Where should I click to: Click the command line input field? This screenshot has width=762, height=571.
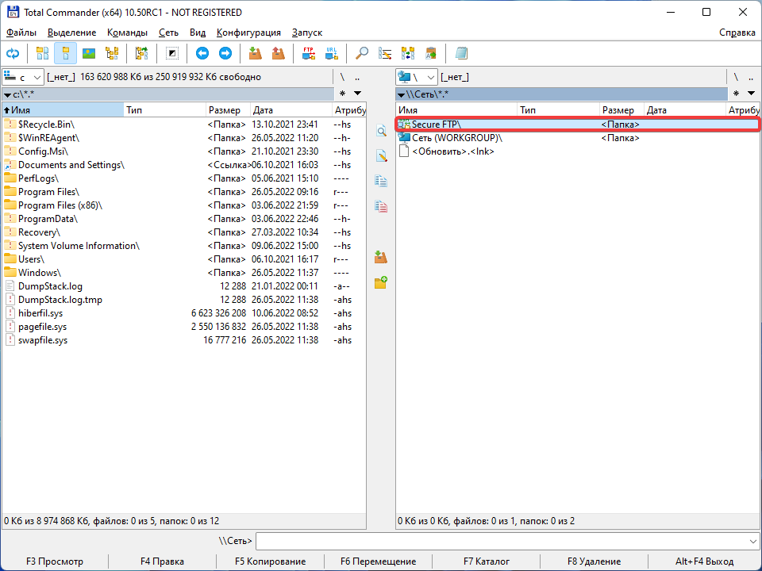click(500, 541)
